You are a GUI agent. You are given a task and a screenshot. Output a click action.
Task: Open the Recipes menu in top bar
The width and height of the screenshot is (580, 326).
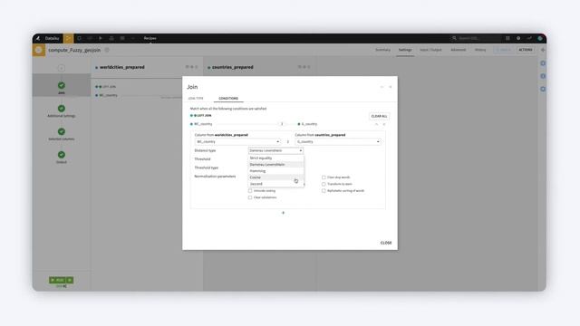[150, 38]
